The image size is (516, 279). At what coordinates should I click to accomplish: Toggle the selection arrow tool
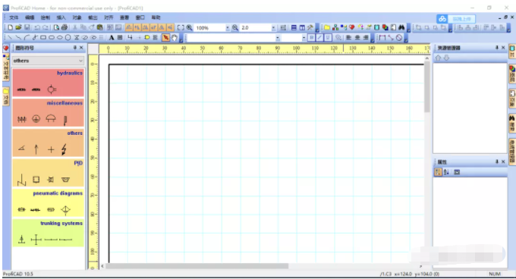165,38
